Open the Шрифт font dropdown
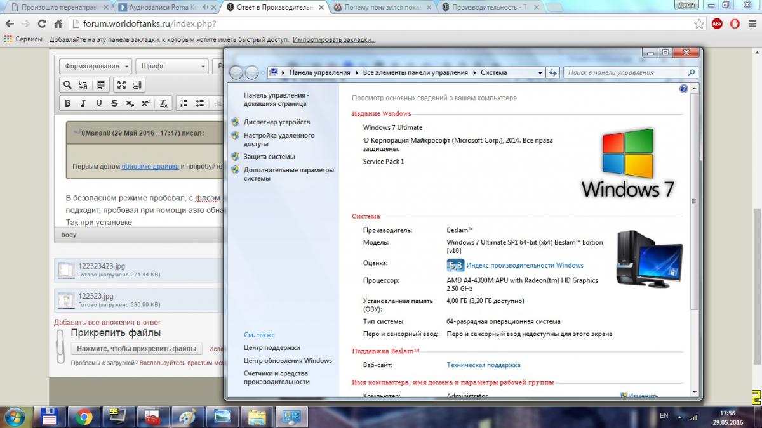This screenshot has height=428, width=762. (x=171, y=66)
